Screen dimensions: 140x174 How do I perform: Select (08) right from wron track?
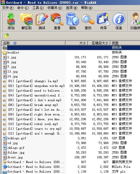pos(36,115)
